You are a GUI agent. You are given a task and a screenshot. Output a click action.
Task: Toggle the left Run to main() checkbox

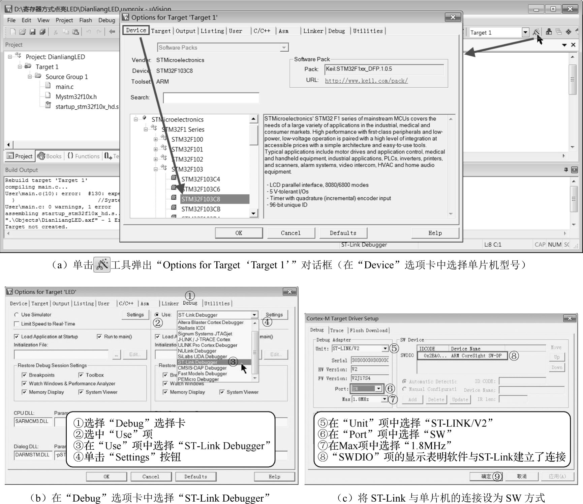[x=99, y=337]
